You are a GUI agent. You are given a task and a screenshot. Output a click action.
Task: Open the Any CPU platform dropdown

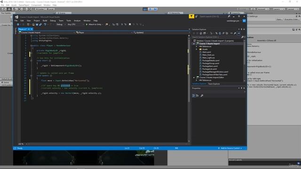76,24
